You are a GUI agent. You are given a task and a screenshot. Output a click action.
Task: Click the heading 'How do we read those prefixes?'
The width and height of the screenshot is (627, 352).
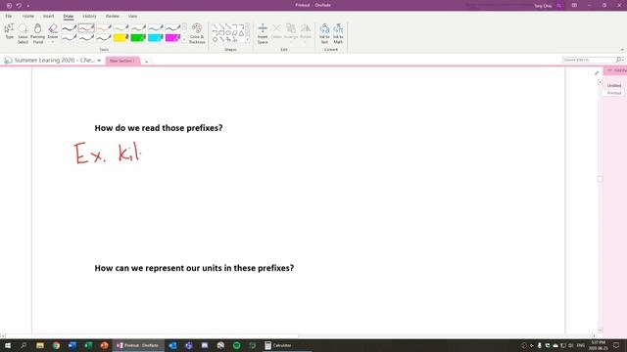point(159,128)
